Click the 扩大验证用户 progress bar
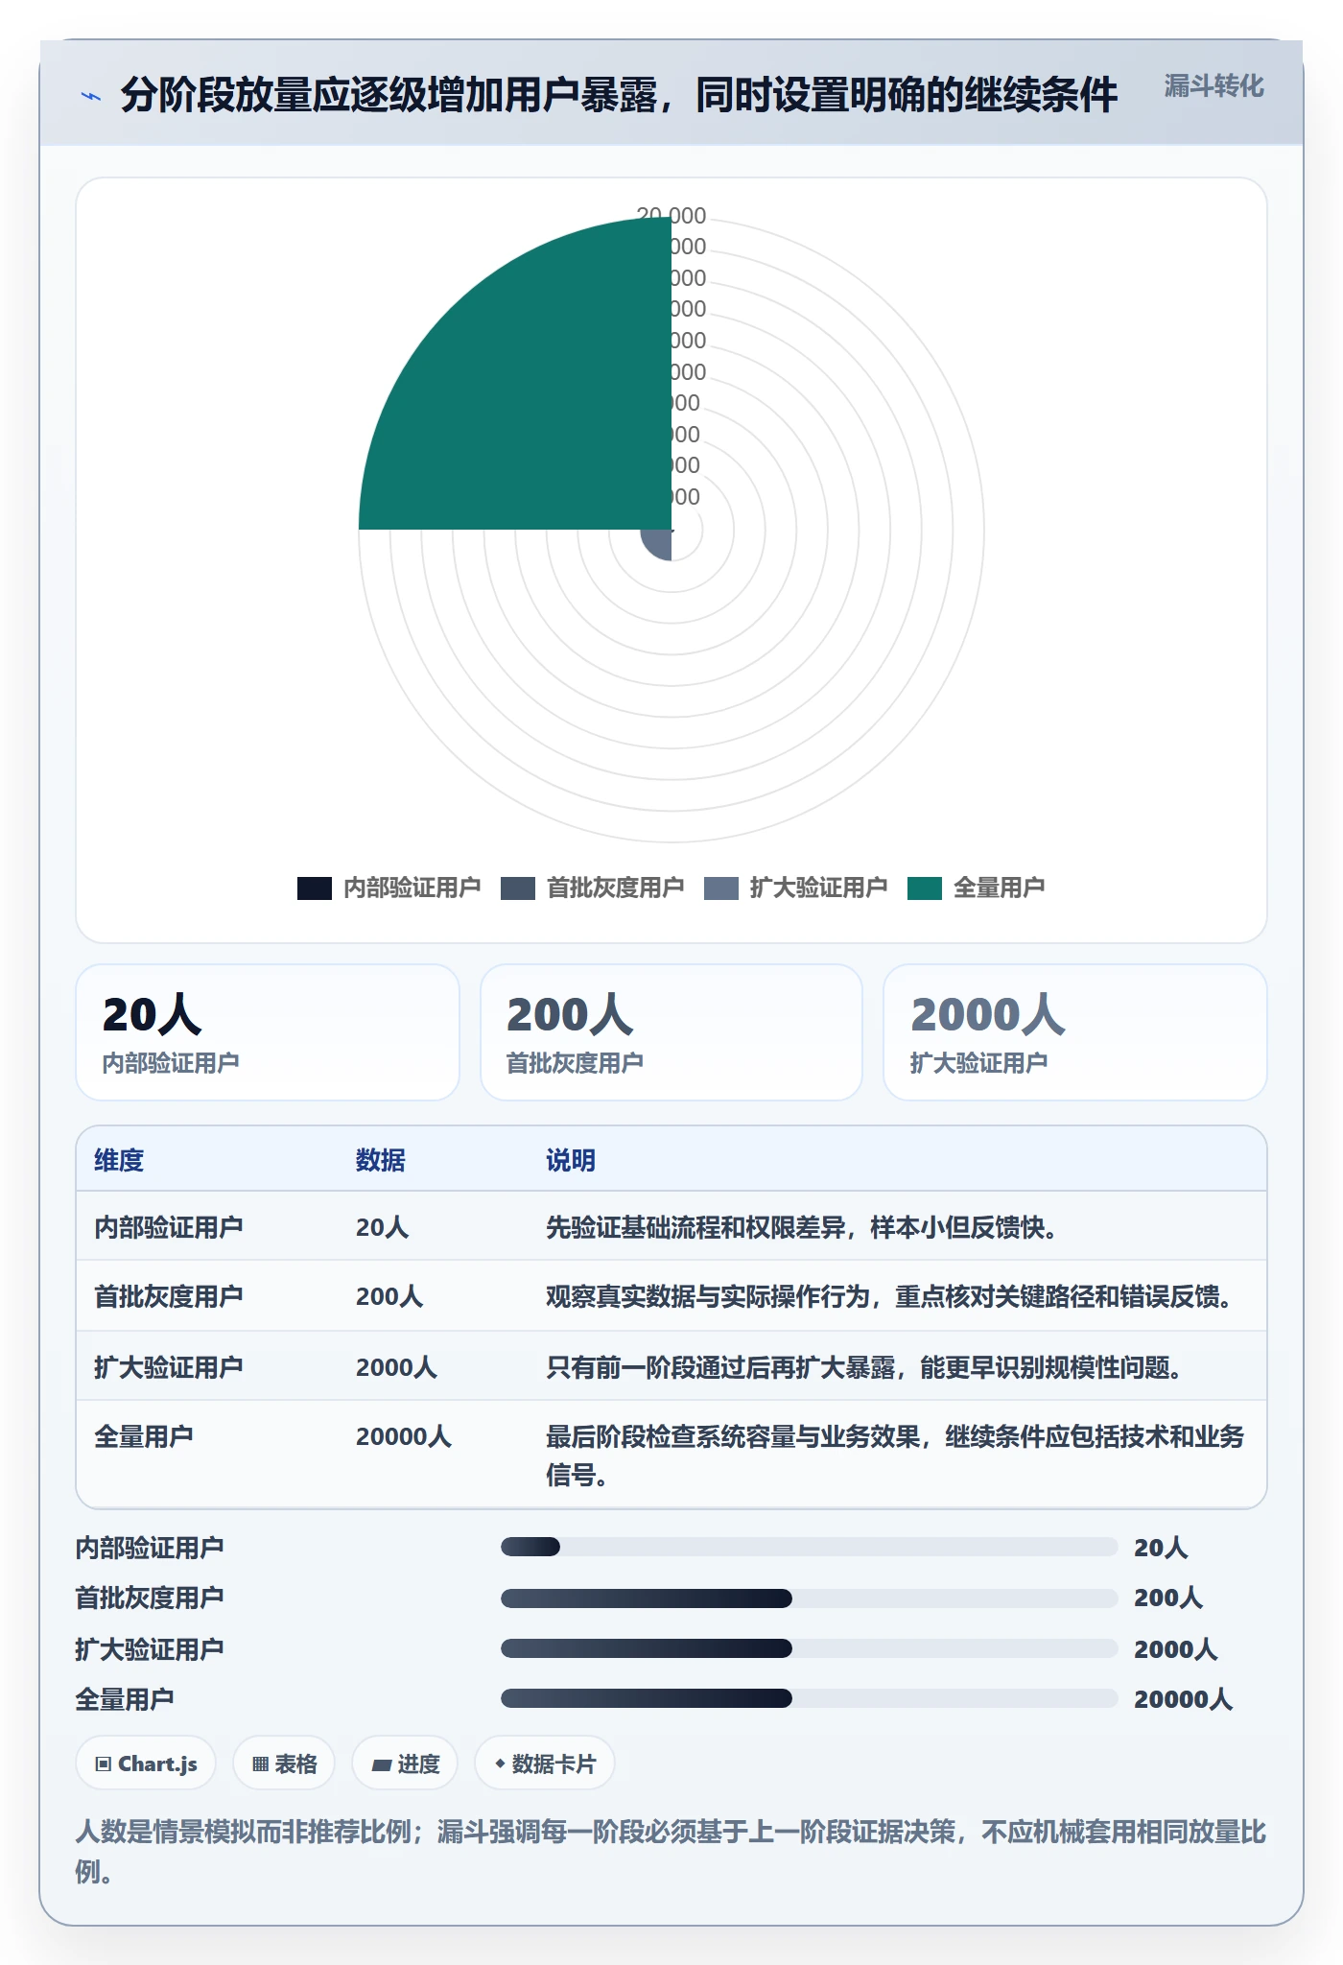This screenshot has width=1343, height=1965. (809, 1648)
